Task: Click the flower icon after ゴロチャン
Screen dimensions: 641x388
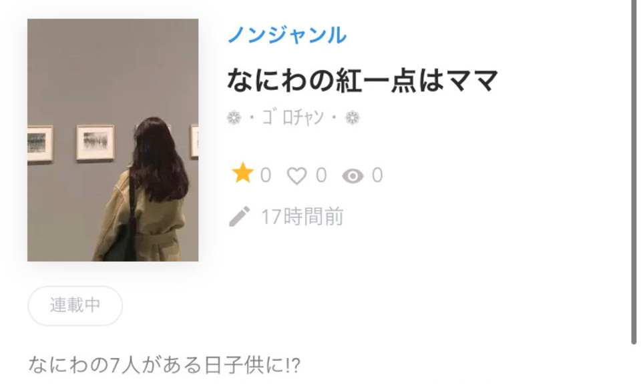Action: tap(353, 118)
